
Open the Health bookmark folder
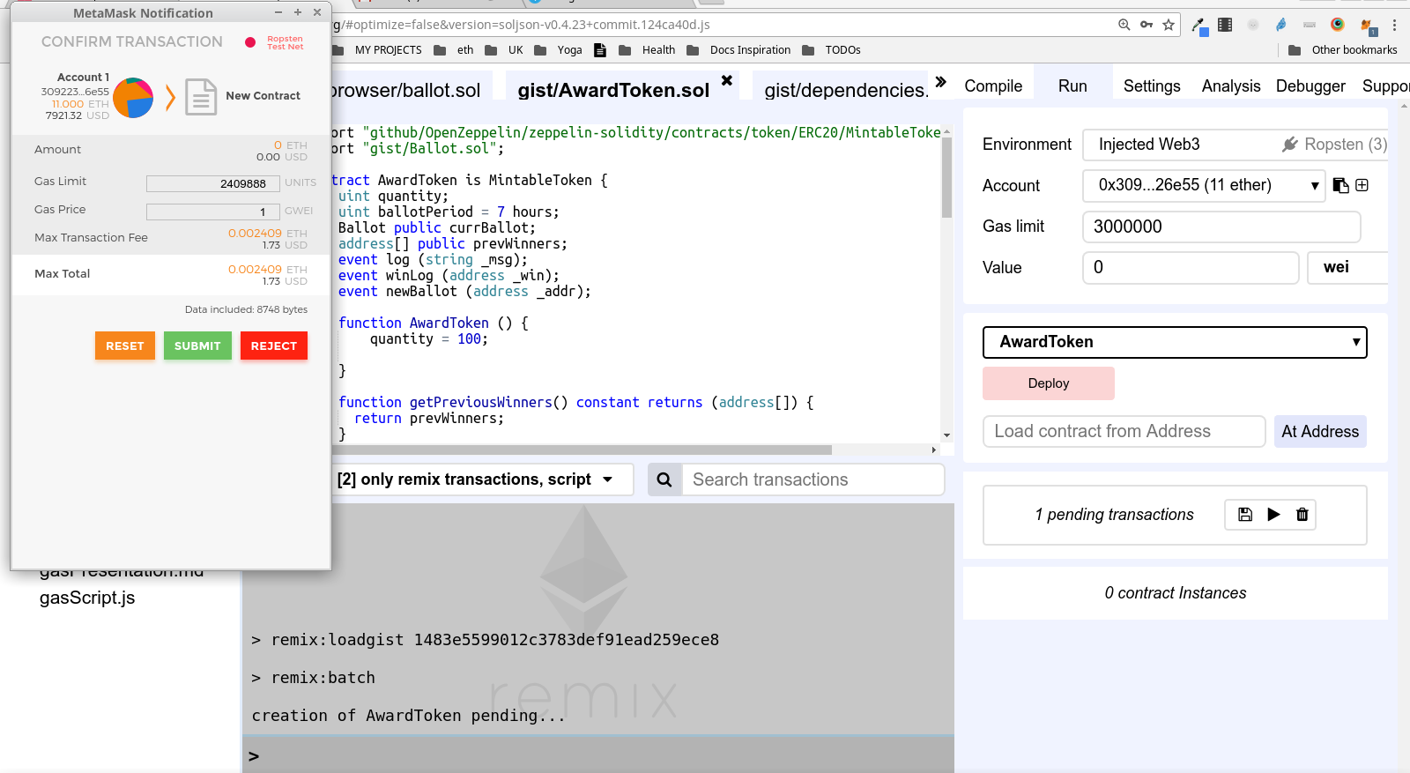[647, 50]
